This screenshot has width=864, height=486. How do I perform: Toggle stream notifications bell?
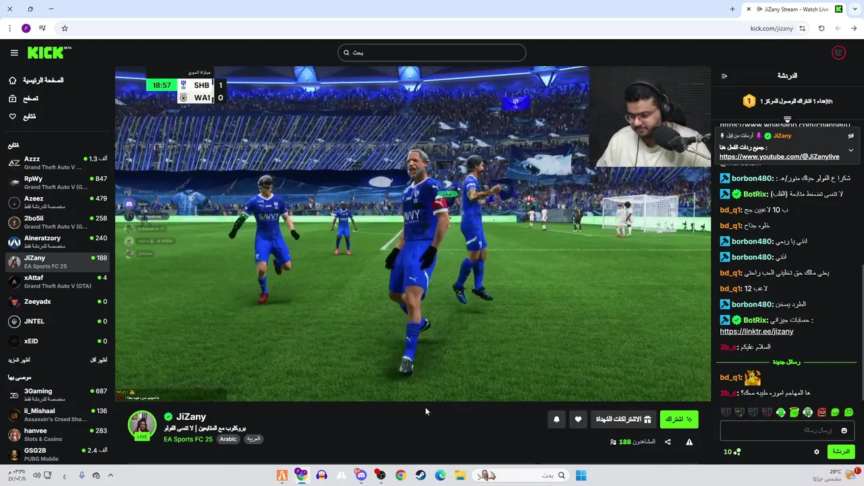[x=556, y=419]
